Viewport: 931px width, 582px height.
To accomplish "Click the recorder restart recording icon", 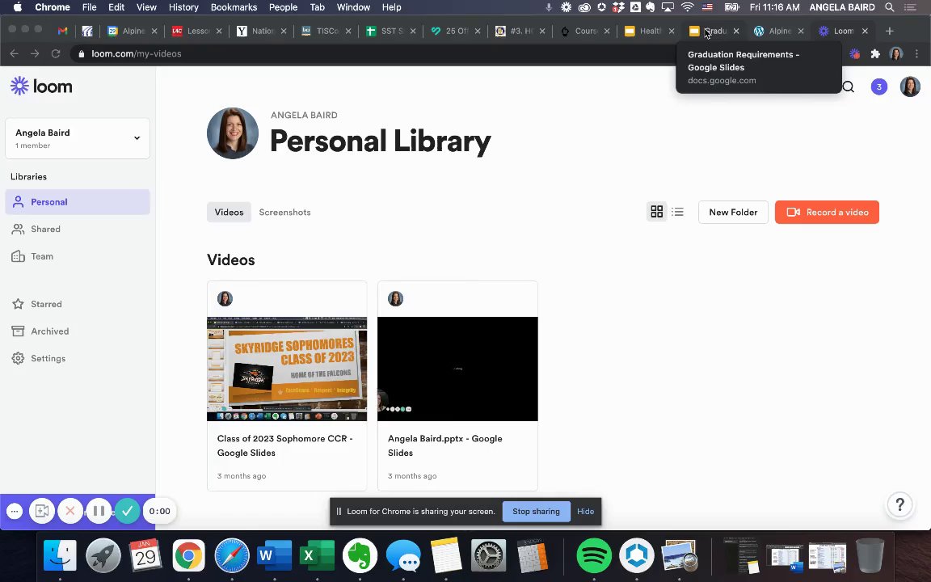I will [41, 511].
